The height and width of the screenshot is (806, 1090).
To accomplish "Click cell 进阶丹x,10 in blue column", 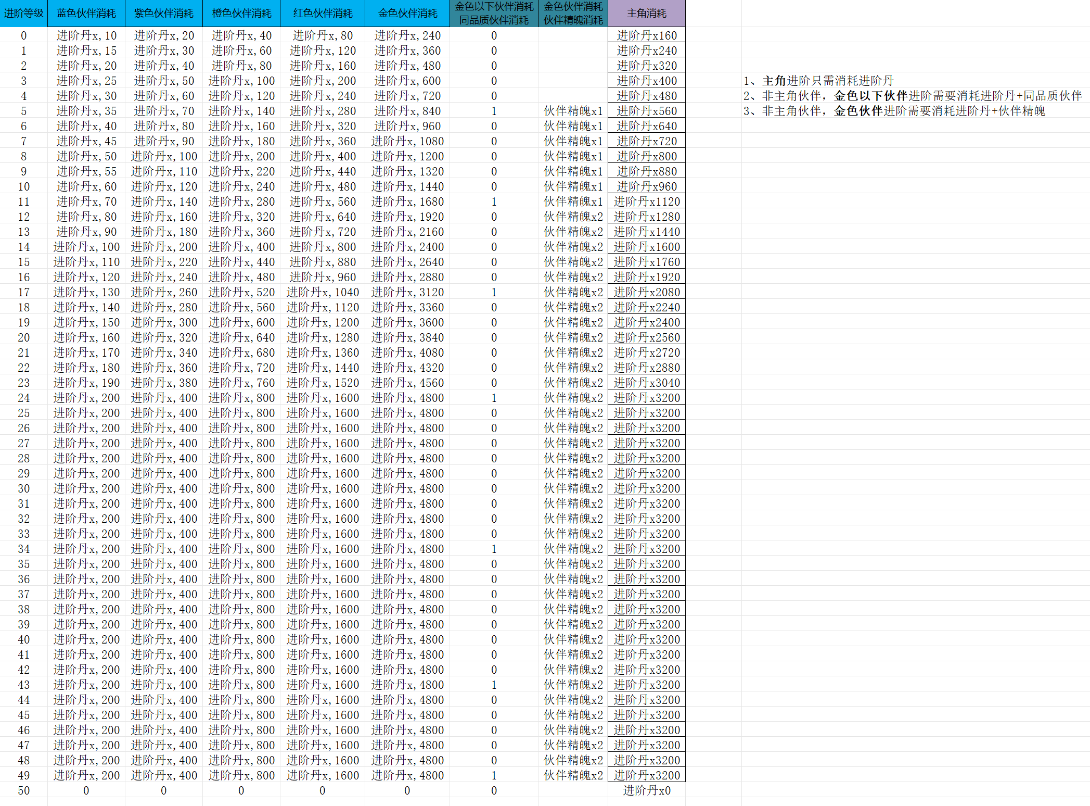I will click(x=86, y=35).
